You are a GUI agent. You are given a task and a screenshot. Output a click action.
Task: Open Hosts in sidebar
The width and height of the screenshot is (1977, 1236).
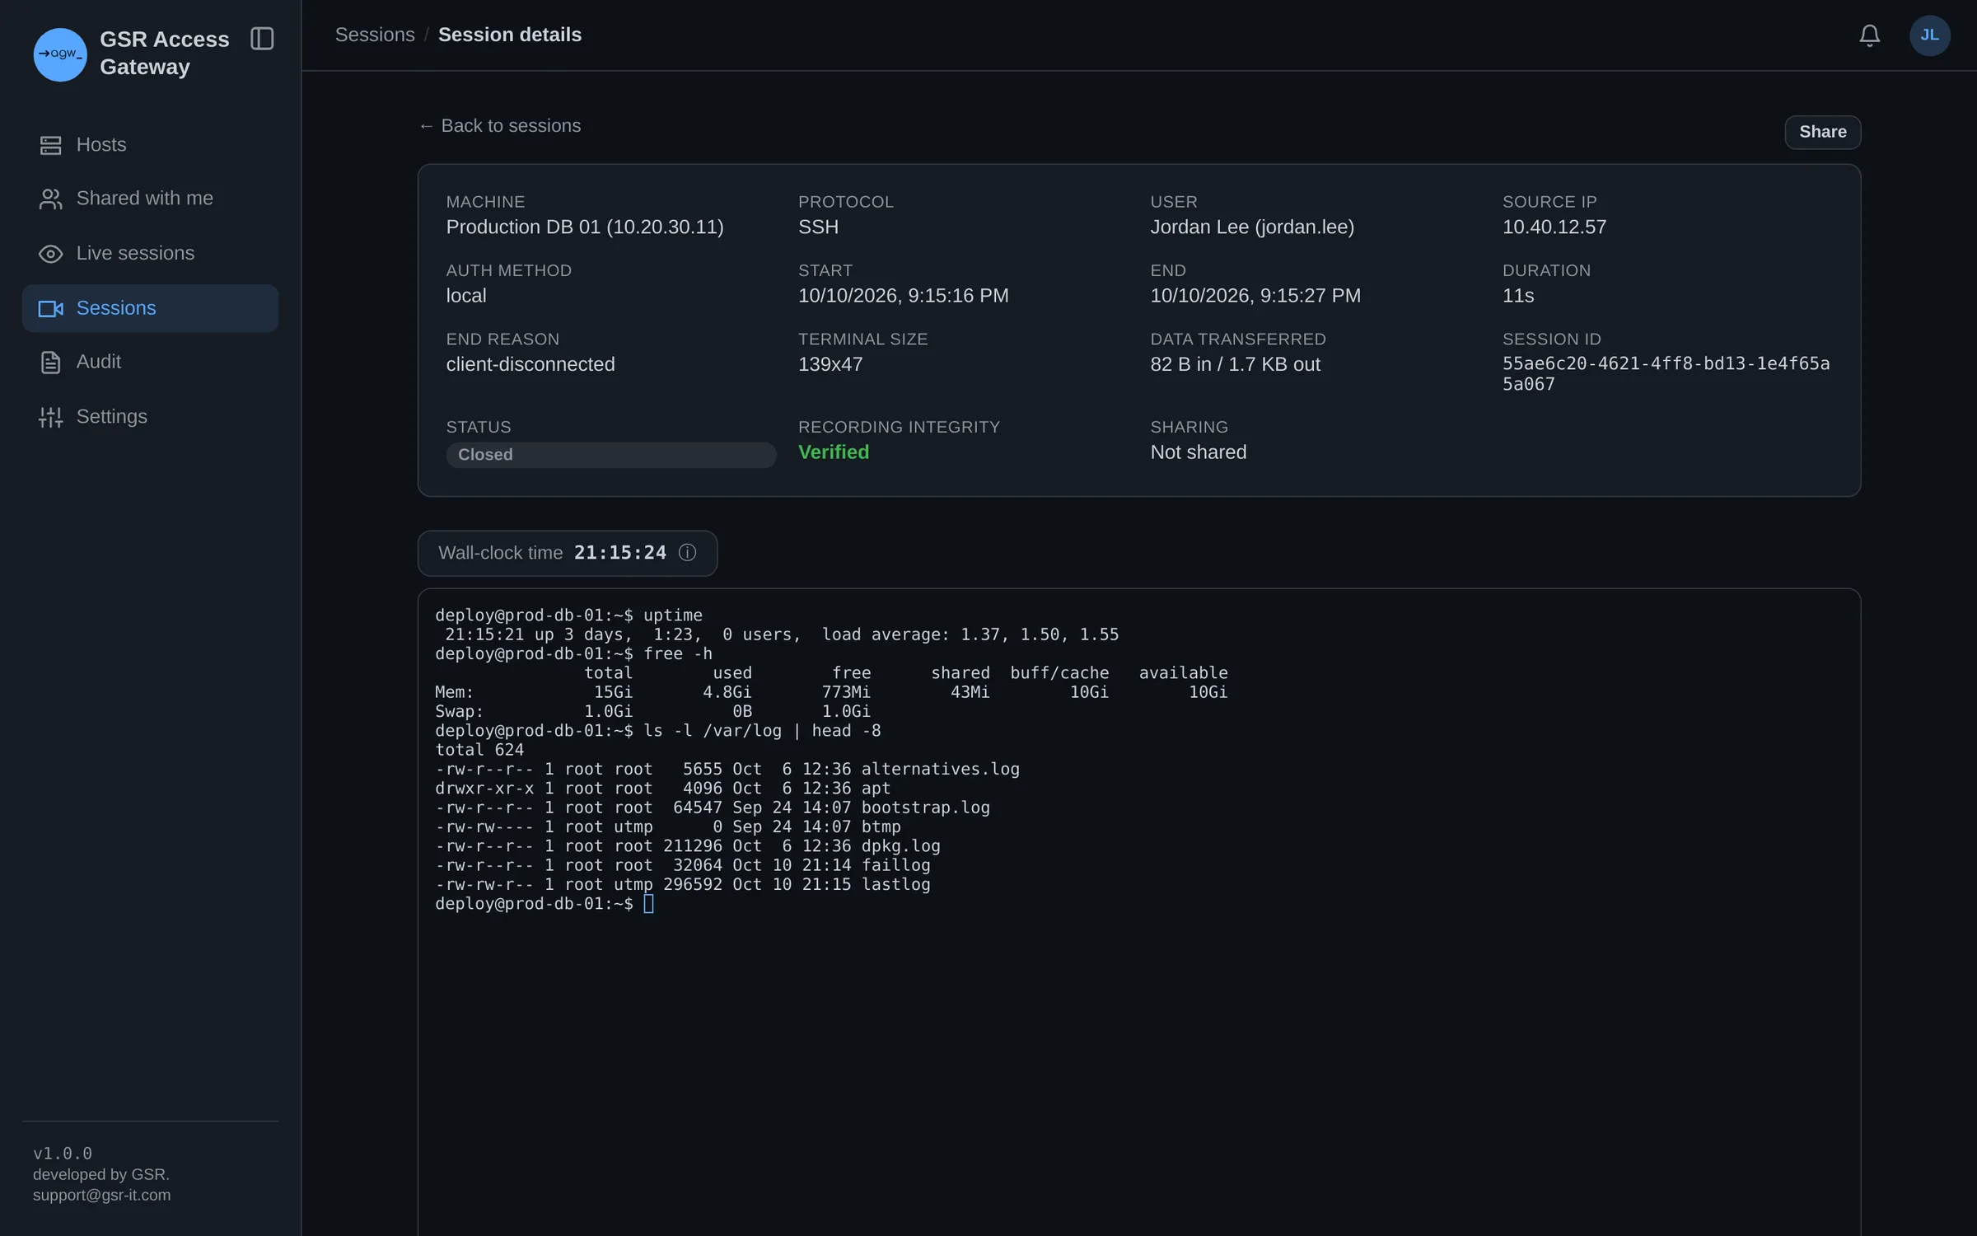[x=150, y=145]
